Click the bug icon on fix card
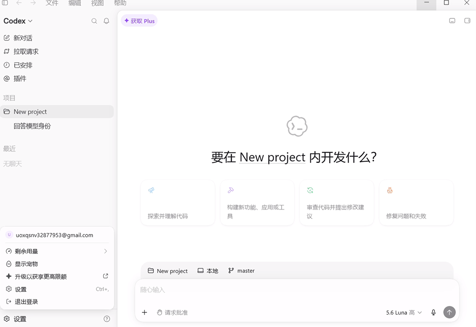The height and width of the screenshot is (327, 476). (390, 190)
